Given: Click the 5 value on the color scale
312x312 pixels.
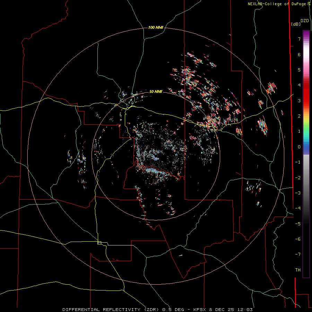Looking at the screenshot, I should (x=299, y=70).
